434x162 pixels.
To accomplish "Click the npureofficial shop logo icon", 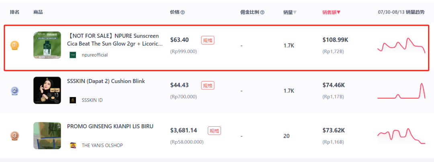I will click(x=73, y=55).
